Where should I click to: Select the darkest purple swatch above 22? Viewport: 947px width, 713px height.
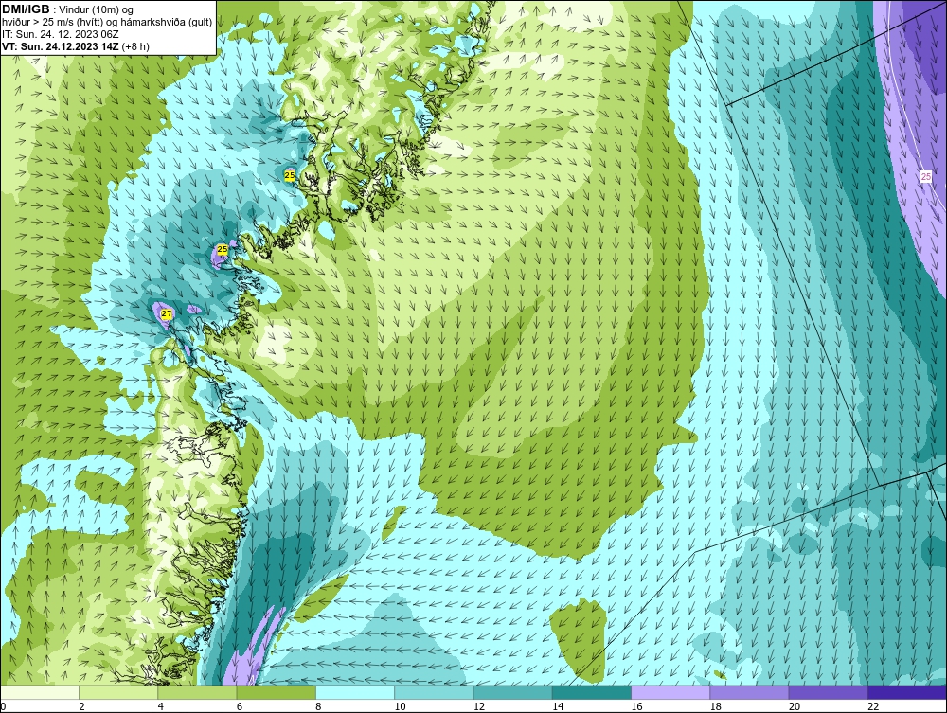(x=907, y=692)
